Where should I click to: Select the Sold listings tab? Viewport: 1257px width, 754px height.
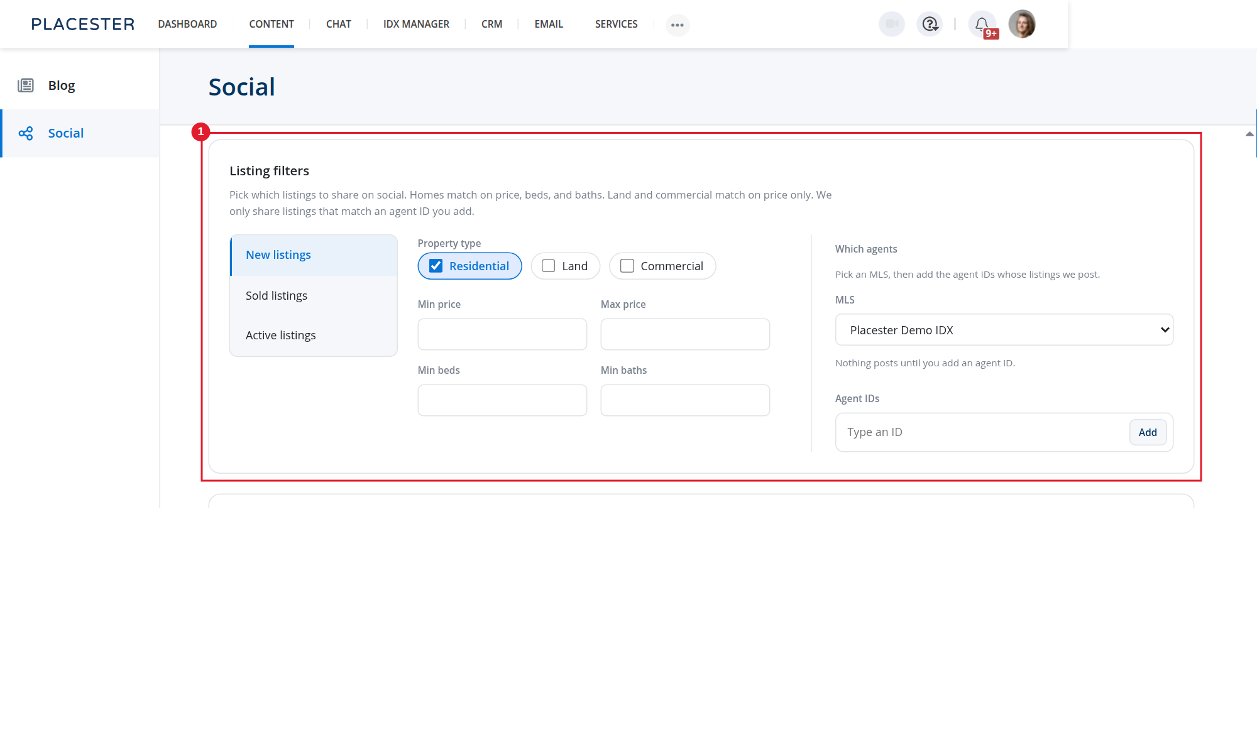(314, 296)
